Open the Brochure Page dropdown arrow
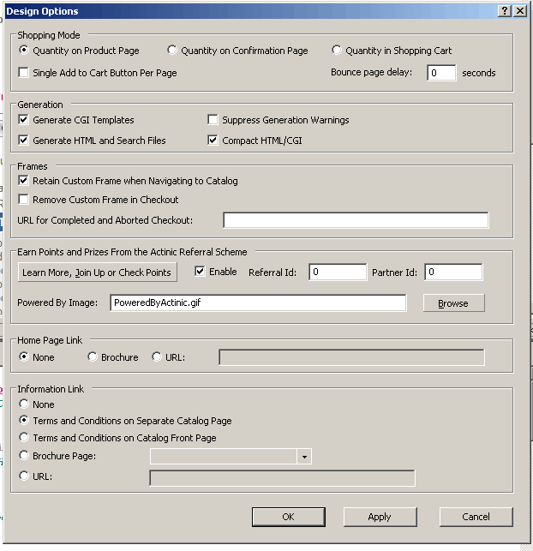This screenshot has width=533, height=551. (304, 457)
